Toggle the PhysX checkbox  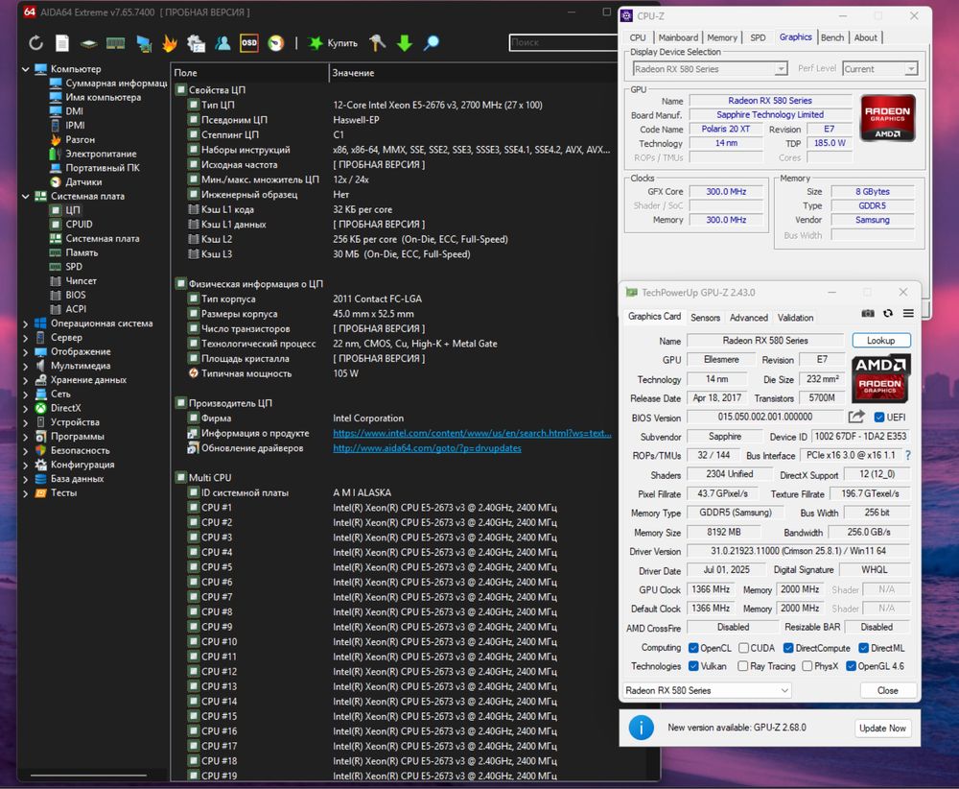(x=807, y=666)
